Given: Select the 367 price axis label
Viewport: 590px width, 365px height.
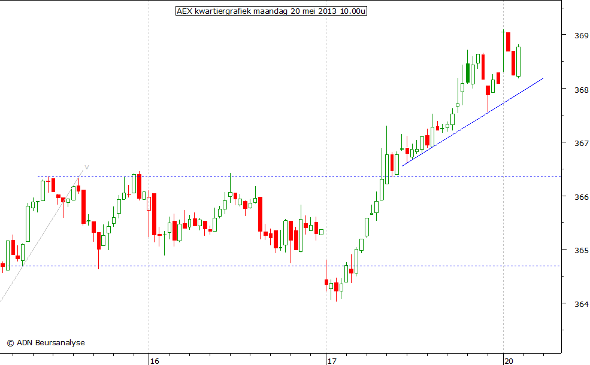Looking at the screenshot, I should point(582,143).
